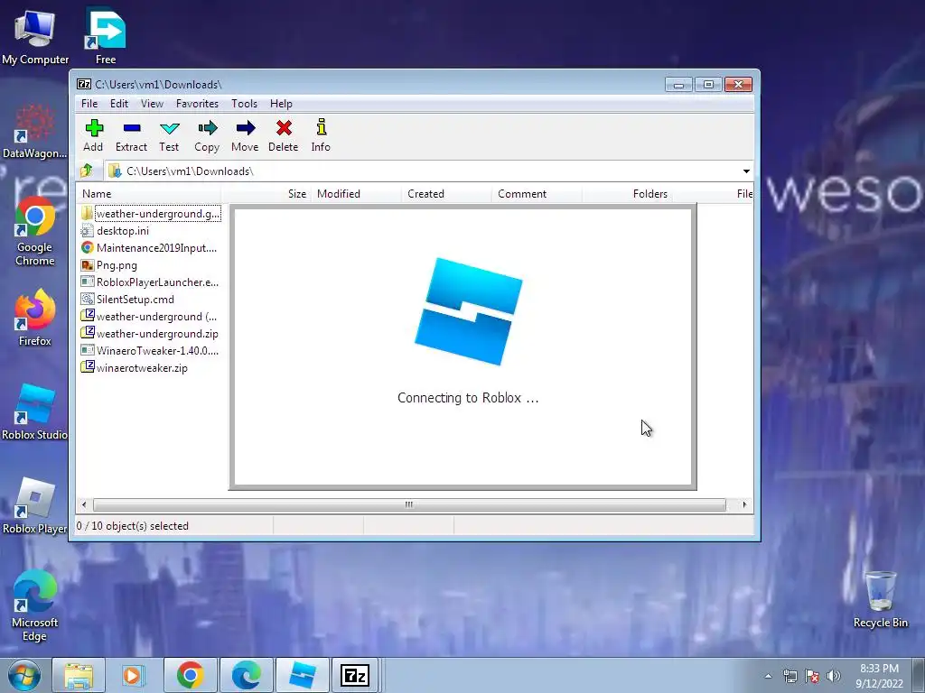Open the Tools menu
Viewport: 925px width, 693px height.
coord(244,104)
